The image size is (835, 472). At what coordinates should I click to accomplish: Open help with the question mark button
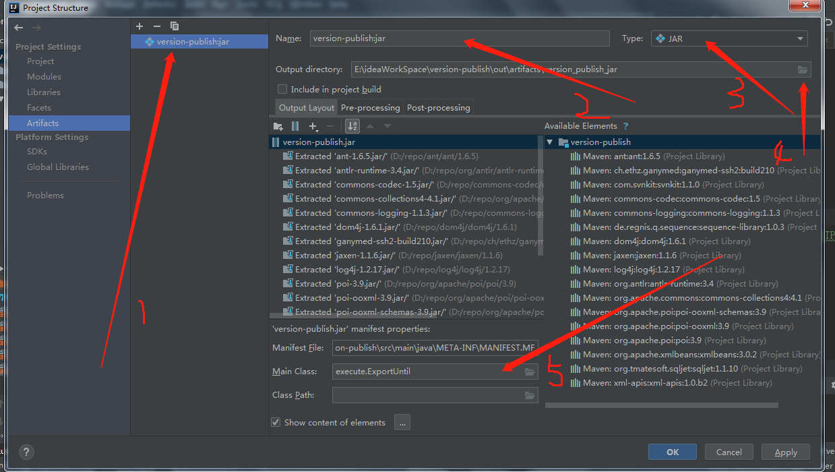[27, 452]
